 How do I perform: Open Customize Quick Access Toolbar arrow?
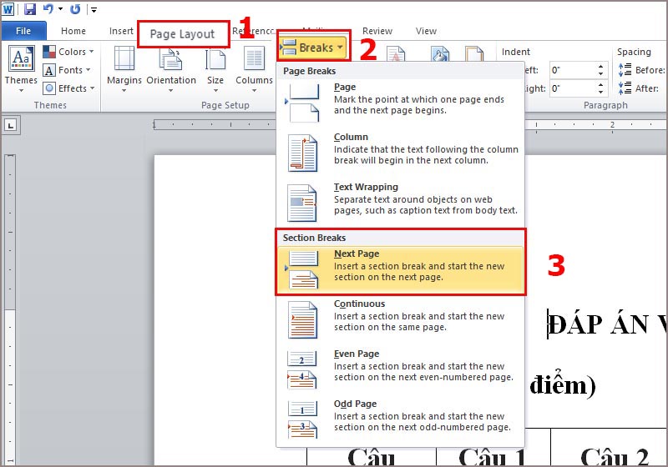click(94, 9)
